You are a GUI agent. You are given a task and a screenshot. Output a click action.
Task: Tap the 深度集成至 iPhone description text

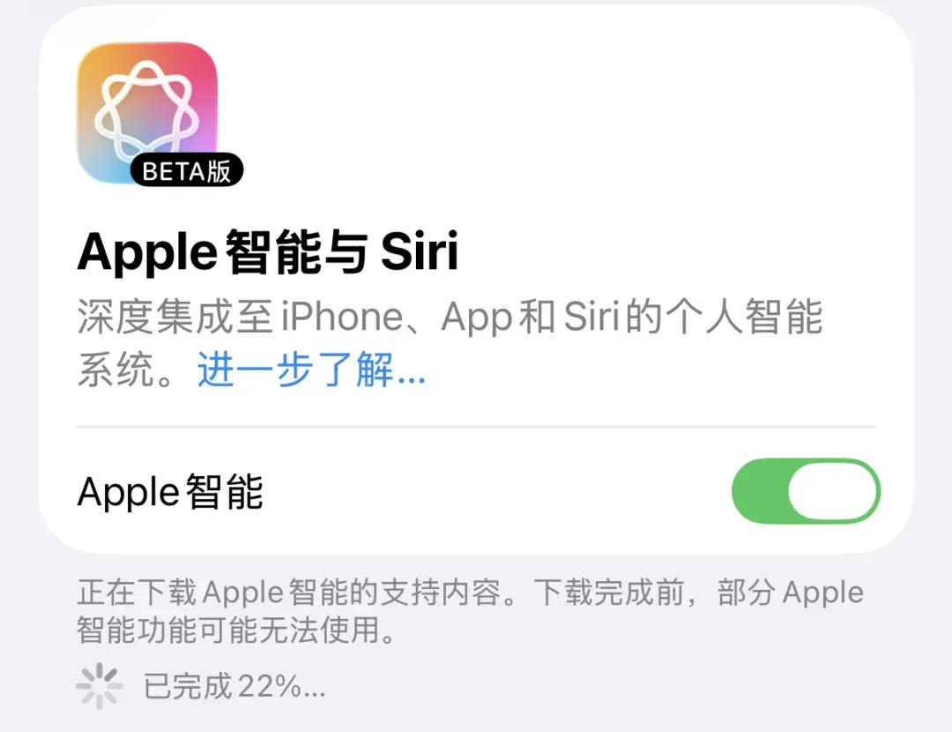241,317
